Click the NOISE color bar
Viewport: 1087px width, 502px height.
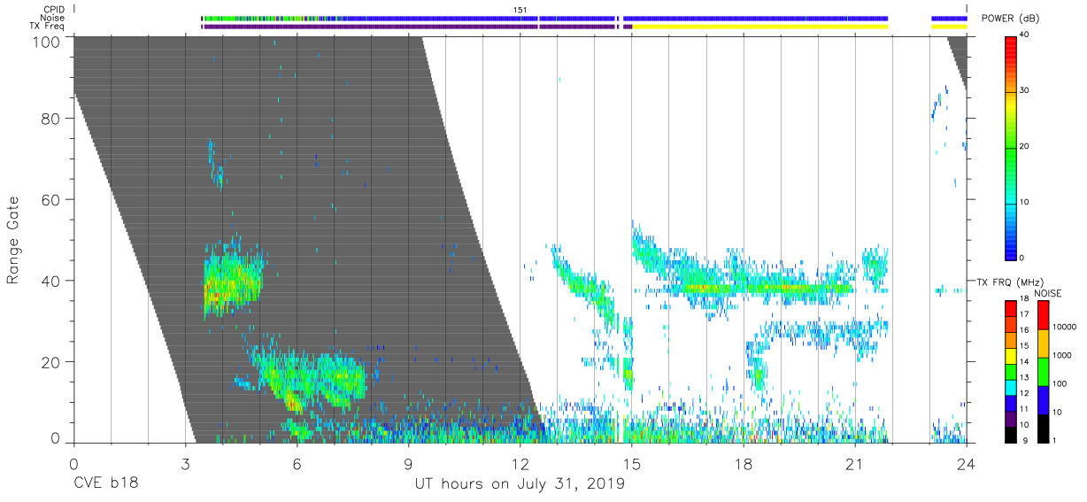pyautogui.click(x=1043, y=372)
